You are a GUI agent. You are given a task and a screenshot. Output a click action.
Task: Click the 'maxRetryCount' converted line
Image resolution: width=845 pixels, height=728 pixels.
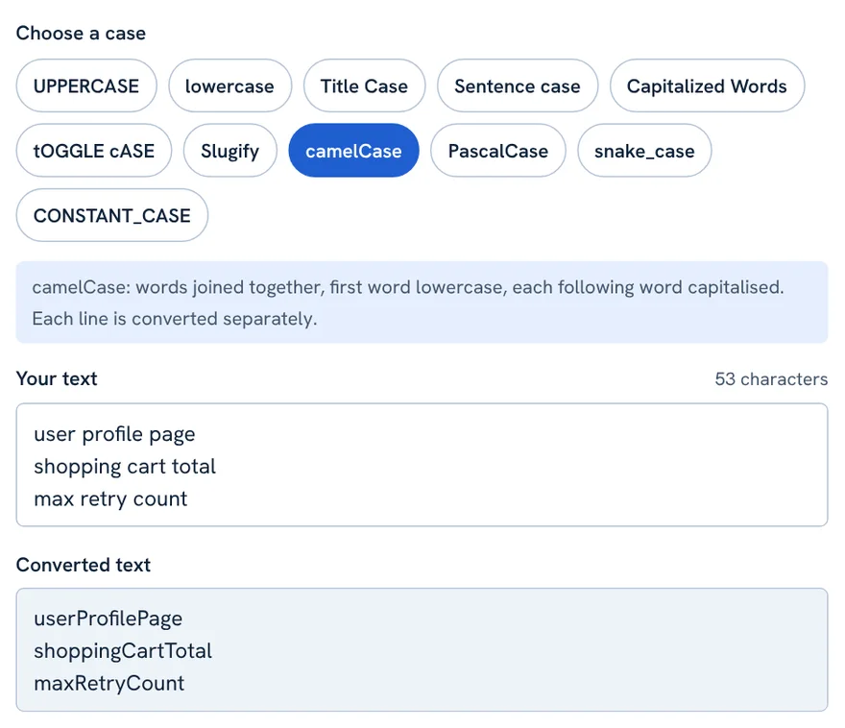[109, 683]
